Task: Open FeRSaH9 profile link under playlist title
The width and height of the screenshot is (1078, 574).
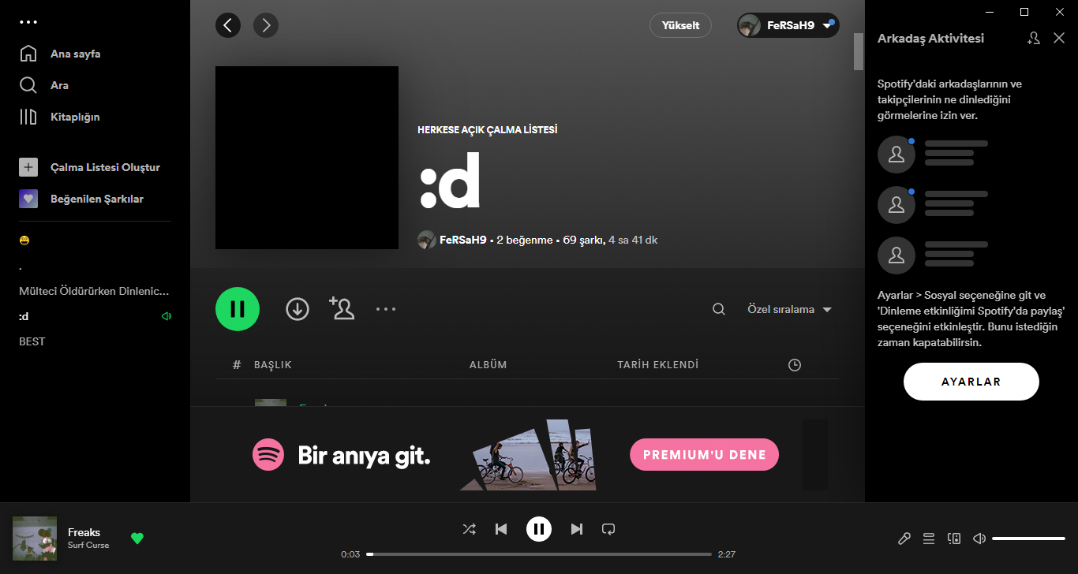Action: coord(462,240)
